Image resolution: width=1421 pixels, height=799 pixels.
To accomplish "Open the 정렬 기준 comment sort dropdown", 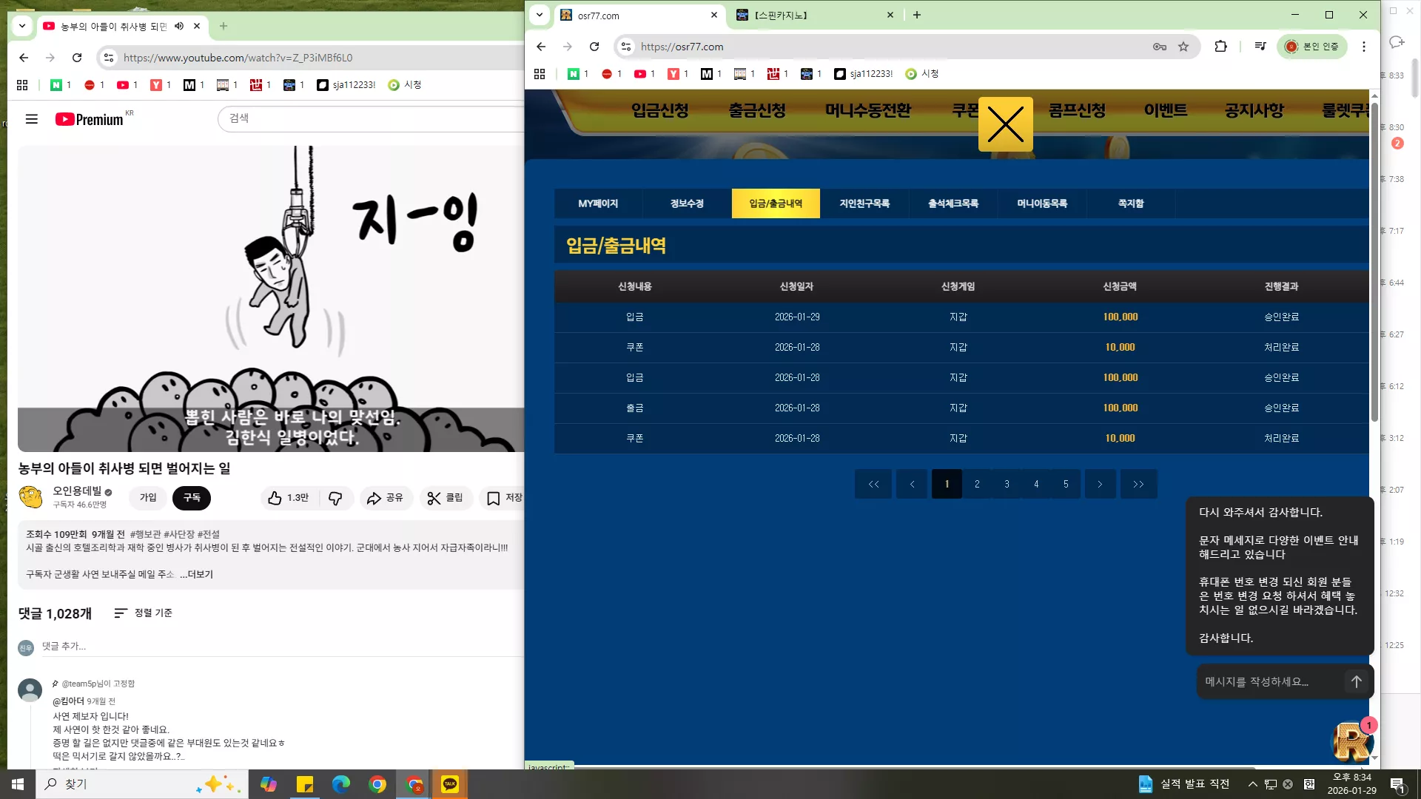I will pos(143,613).
